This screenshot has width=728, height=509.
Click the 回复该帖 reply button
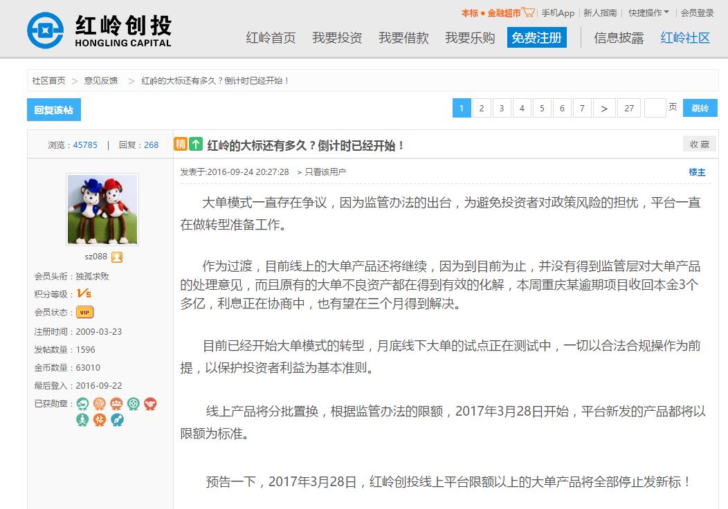coord(54,109)
